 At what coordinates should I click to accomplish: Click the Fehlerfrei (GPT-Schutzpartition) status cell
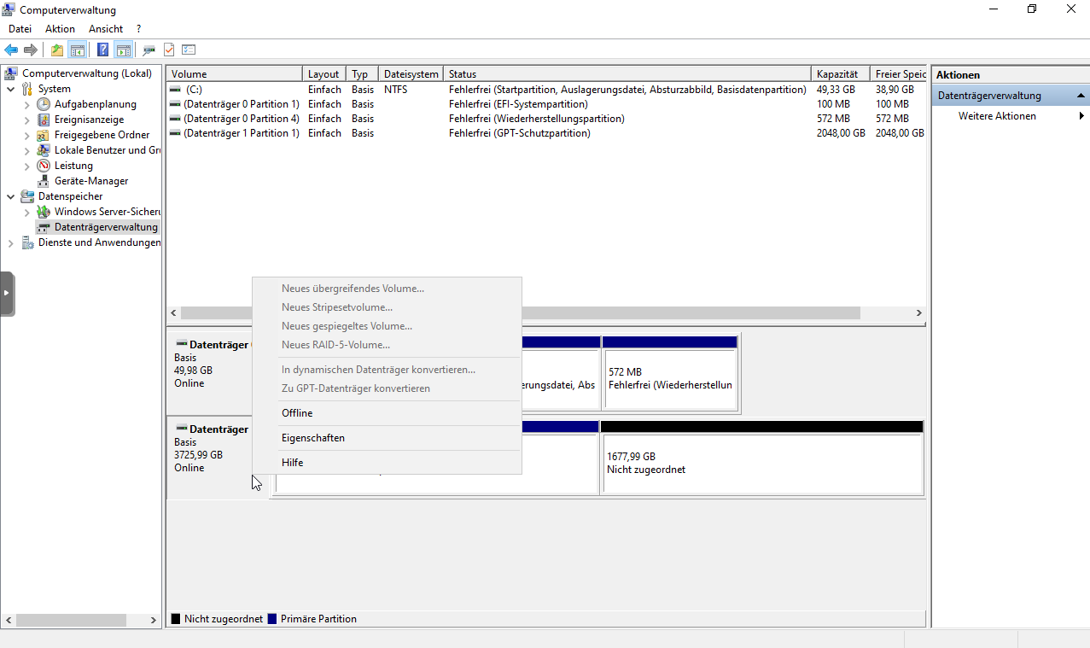pyautogui.click(x=520, y=133)
